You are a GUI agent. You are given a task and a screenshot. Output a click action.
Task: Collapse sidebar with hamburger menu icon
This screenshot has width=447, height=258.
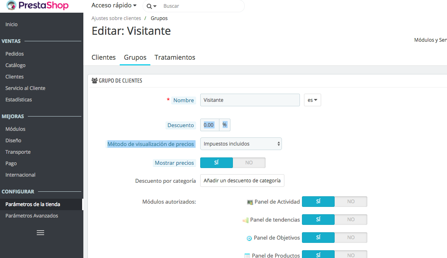point(40,233)
